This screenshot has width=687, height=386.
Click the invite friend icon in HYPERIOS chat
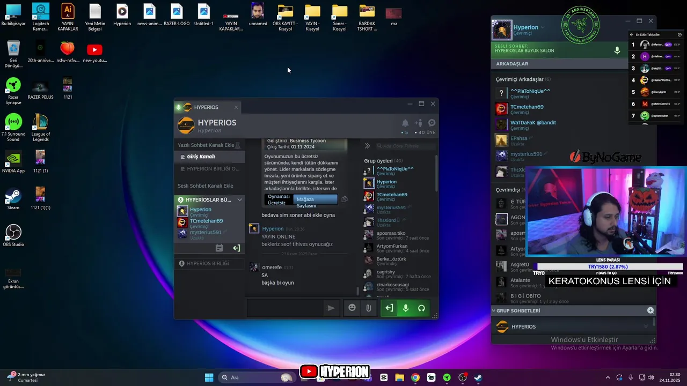(x=419, y=123)
